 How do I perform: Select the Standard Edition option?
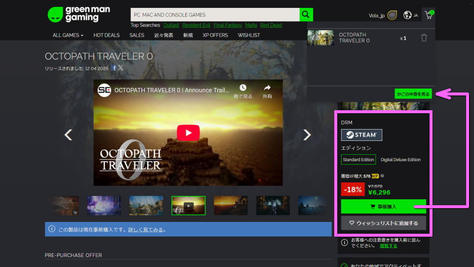(x=358, y=160)
